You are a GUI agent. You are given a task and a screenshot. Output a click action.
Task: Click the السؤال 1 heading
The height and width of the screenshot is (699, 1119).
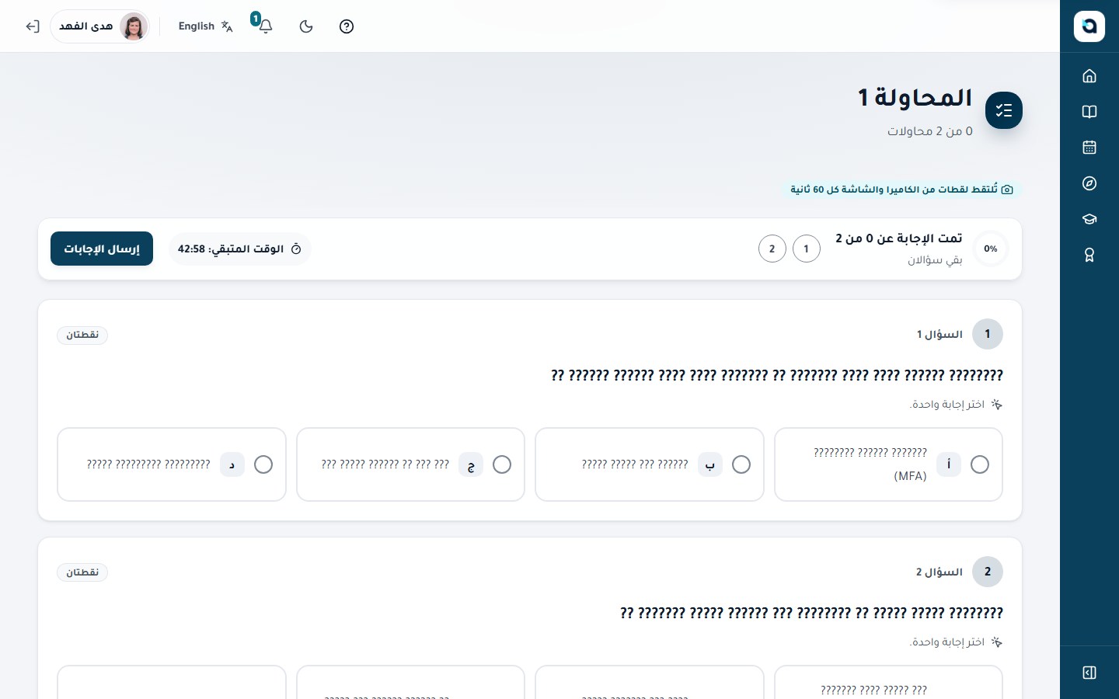[939, 335]
